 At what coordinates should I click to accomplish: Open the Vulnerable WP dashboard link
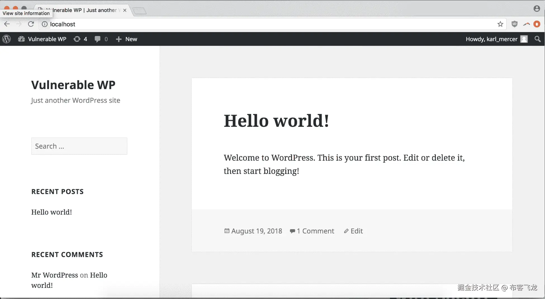coord(42,39)
